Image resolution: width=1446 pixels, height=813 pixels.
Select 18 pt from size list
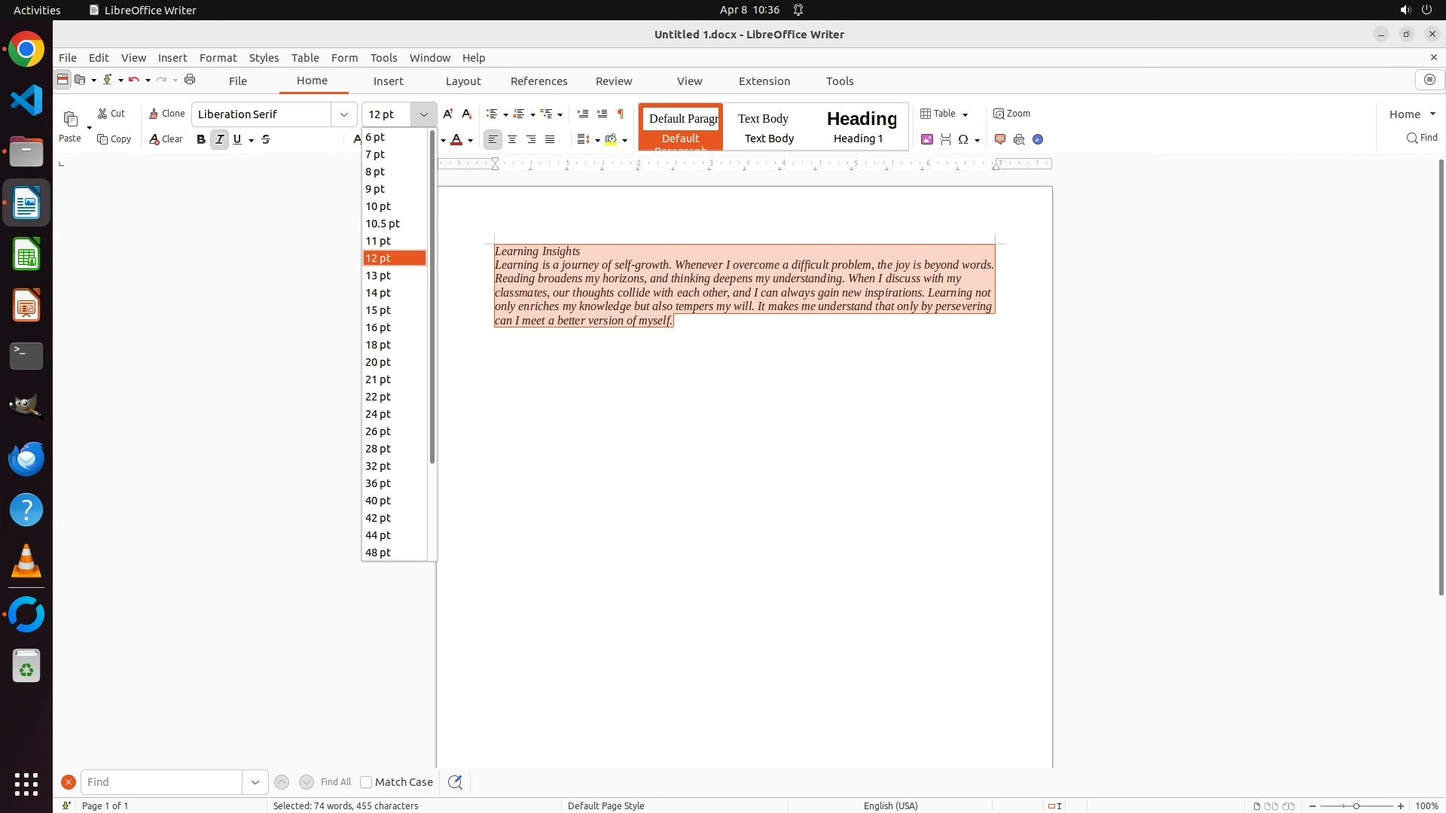pos(378,345)
